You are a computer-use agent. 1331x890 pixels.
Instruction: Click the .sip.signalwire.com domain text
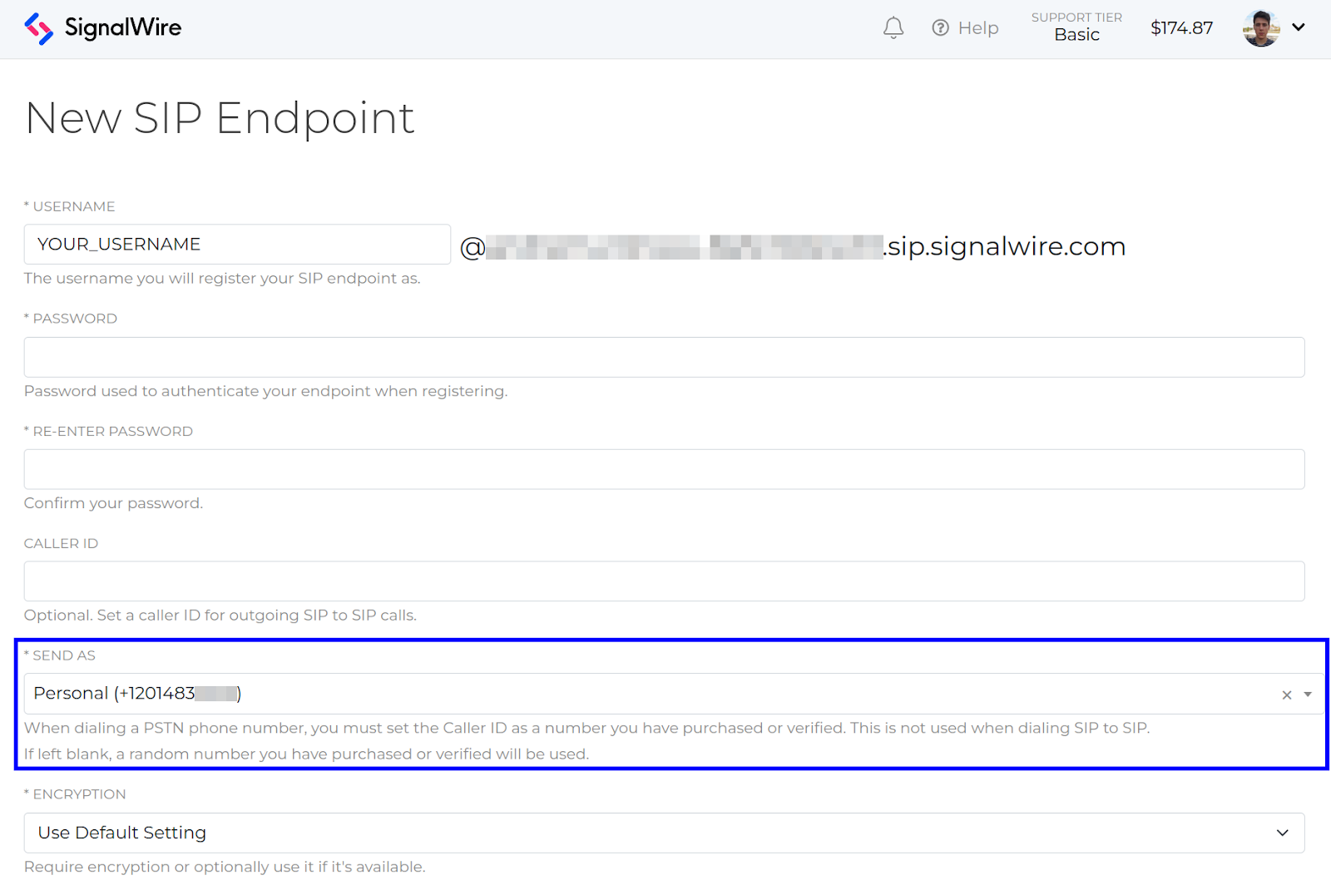(x=1004, y=246)
